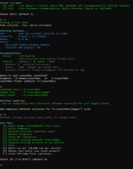Click menu option '[4] Clean XML references'
133x169 pixels.
[20, 137]
